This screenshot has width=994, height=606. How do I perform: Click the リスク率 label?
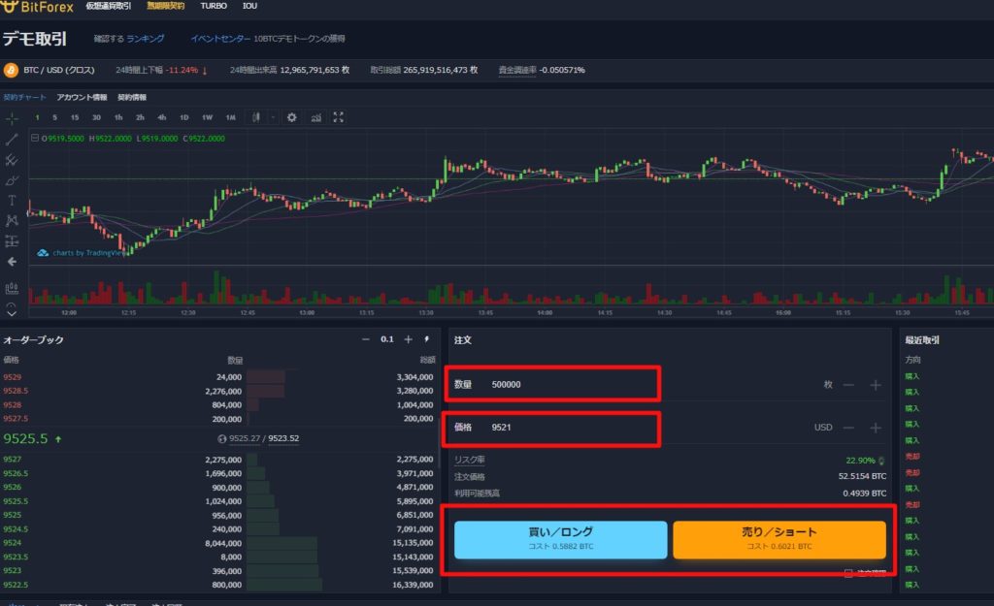tap(470, 460)
